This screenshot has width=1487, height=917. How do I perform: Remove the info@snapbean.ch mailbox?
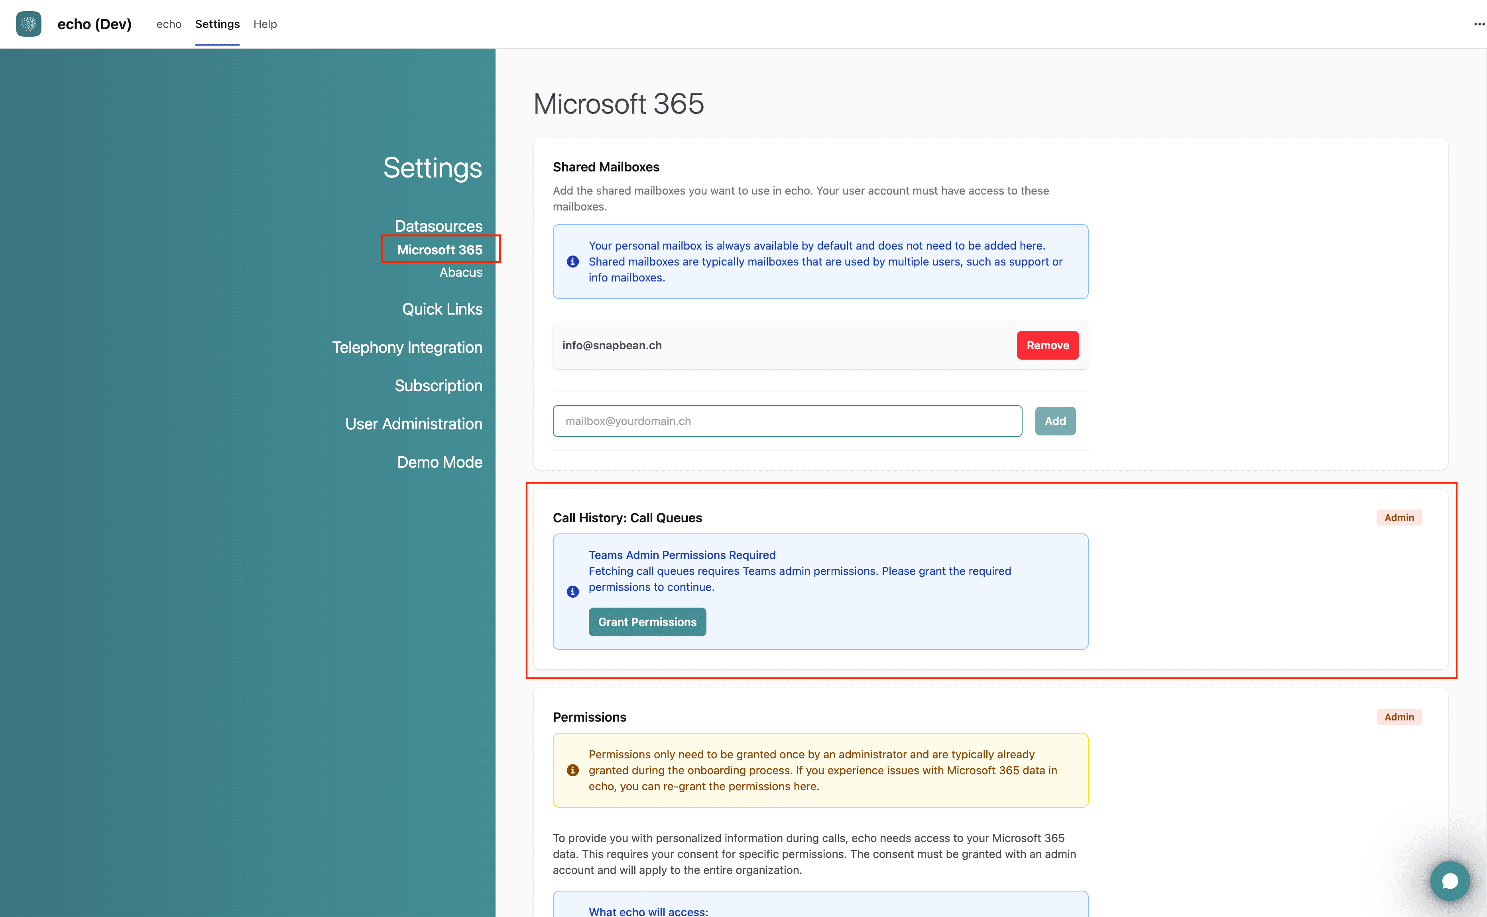pyautogui.click(x=1047, y=345)
